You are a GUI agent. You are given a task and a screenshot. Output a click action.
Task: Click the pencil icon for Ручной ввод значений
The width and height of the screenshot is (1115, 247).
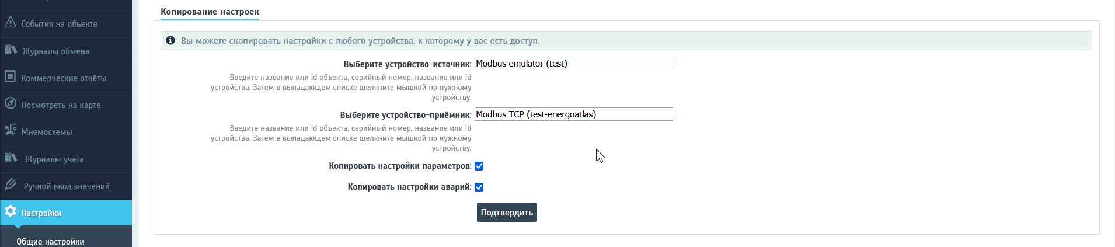point(10,185)
